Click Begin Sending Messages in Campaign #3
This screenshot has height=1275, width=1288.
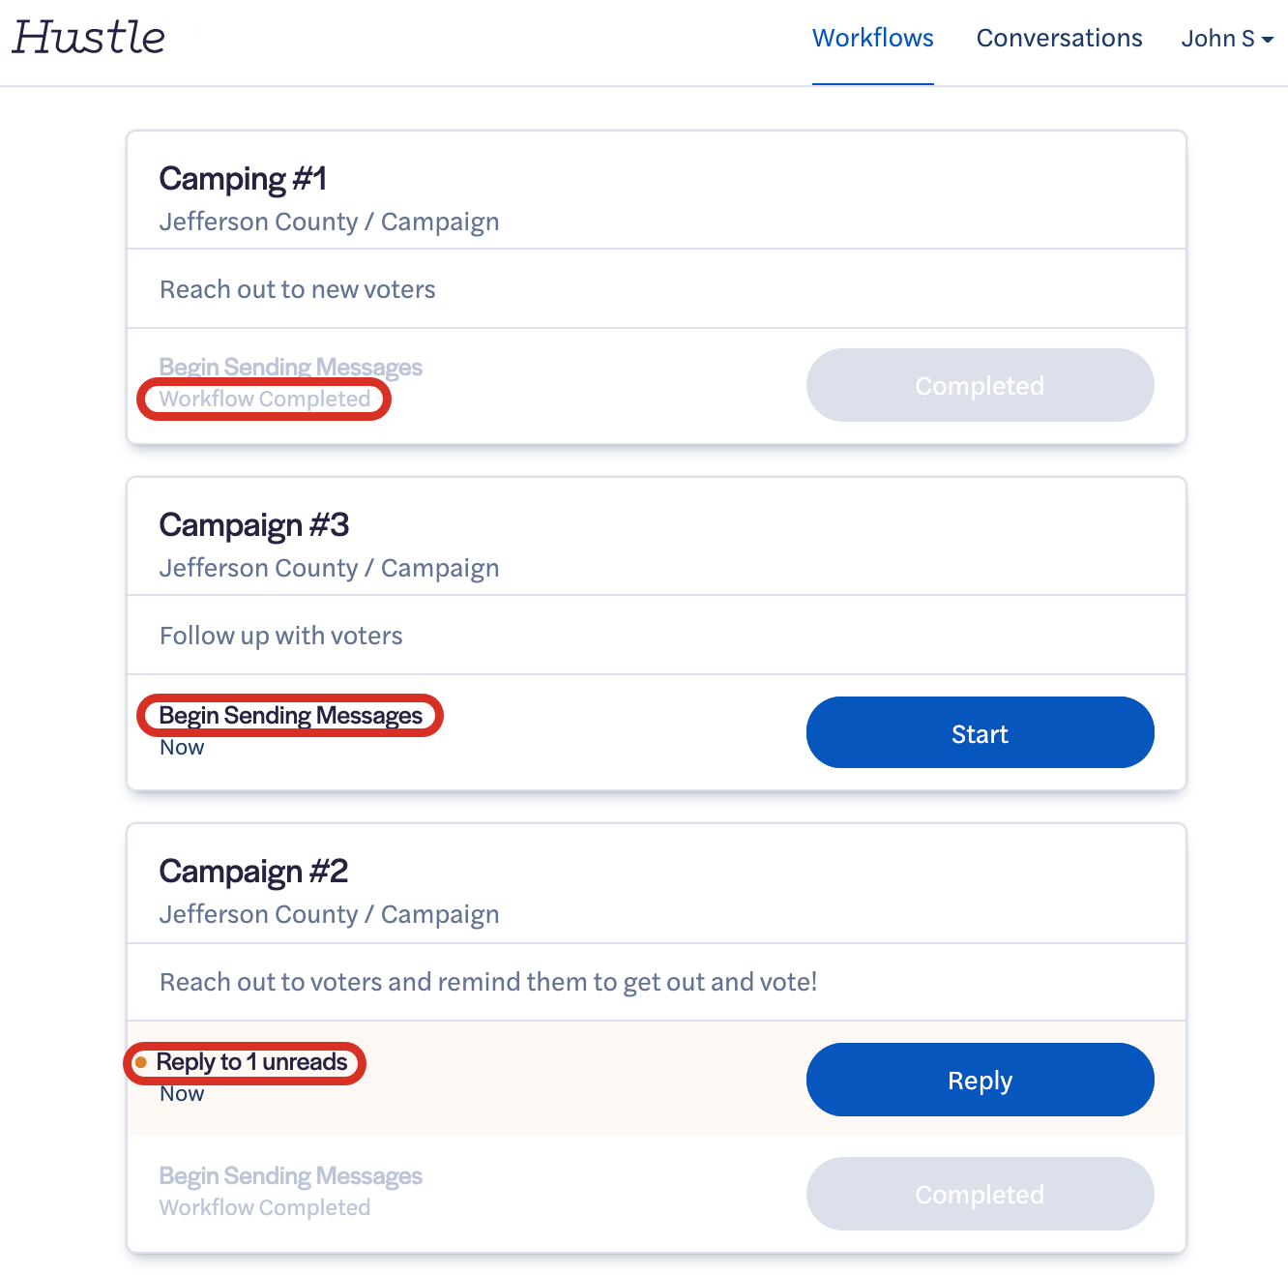[x=290, y=716]
